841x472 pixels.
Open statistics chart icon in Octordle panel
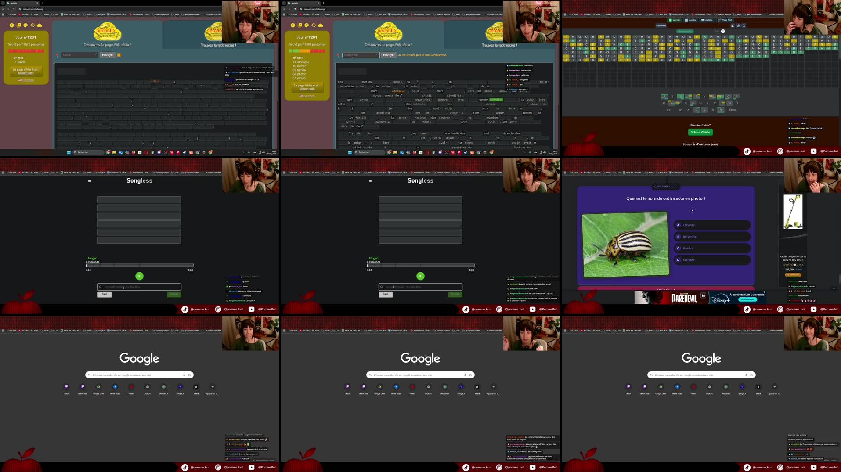pos(733,25)
